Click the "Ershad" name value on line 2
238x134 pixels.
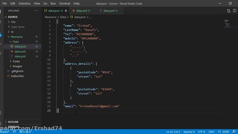pos(84,26)
